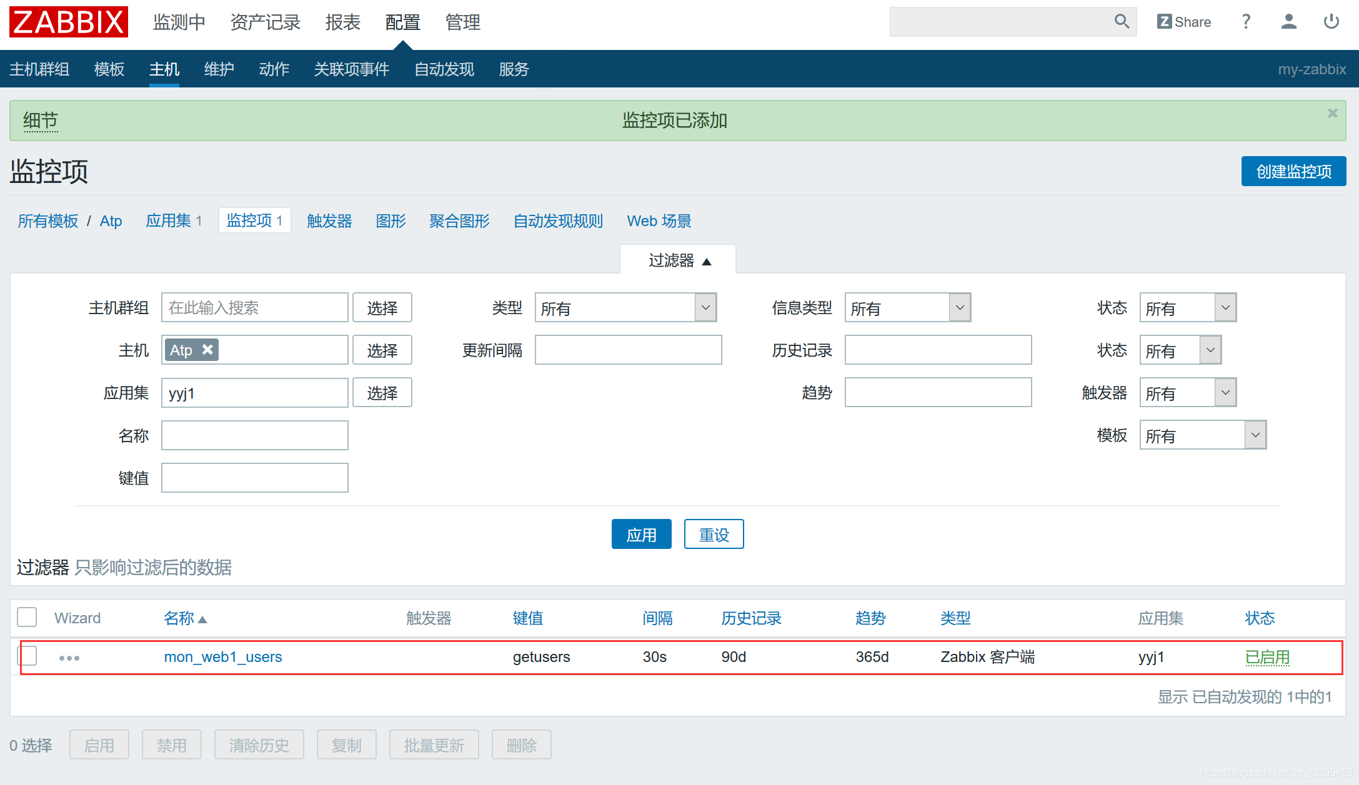Open the 类型 dropdown

pyautogui.click(x=625, y=308)
